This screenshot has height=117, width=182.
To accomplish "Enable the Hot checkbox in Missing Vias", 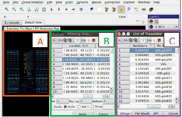I will point(79,107).
